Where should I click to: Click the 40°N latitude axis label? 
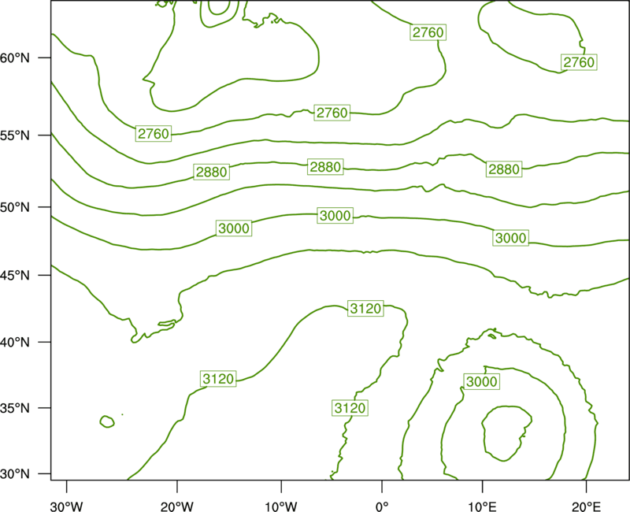(15, 343)
